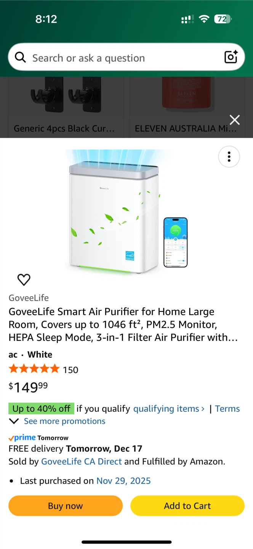Tap the camera lens search icon
This screenshot has height=549, width=253.
pyautogui.click(x=231, y=57)
